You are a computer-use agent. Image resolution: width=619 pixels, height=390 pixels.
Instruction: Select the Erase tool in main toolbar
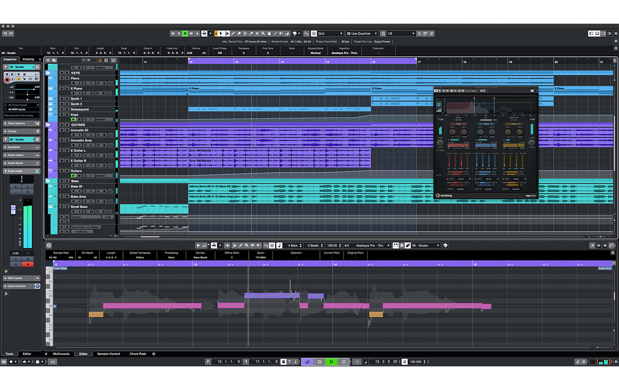[239, 33]
